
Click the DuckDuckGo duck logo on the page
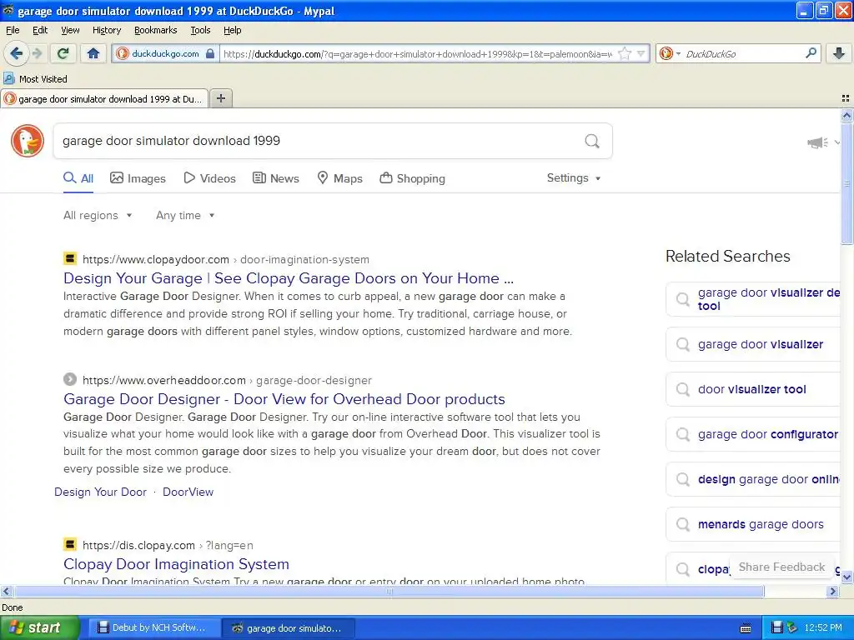click(x=28, y=141)
